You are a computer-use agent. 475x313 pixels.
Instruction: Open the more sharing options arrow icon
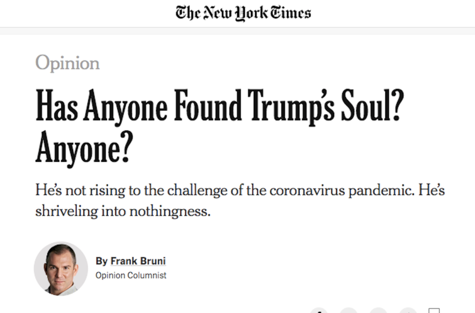coord(408,310)
